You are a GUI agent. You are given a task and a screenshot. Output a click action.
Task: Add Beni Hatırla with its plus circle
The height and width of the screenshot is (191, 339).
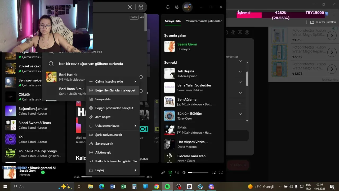coord(141,77)
